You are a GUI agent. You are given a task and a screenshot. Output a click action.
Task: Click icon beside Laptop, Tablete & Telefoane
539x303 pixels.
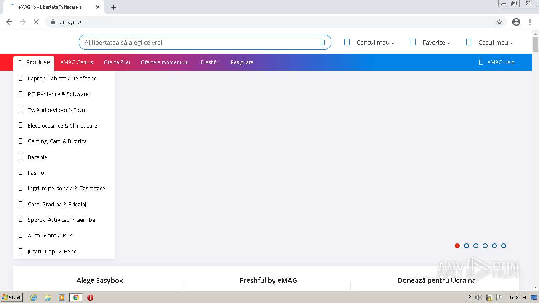[x=20, y=78]
